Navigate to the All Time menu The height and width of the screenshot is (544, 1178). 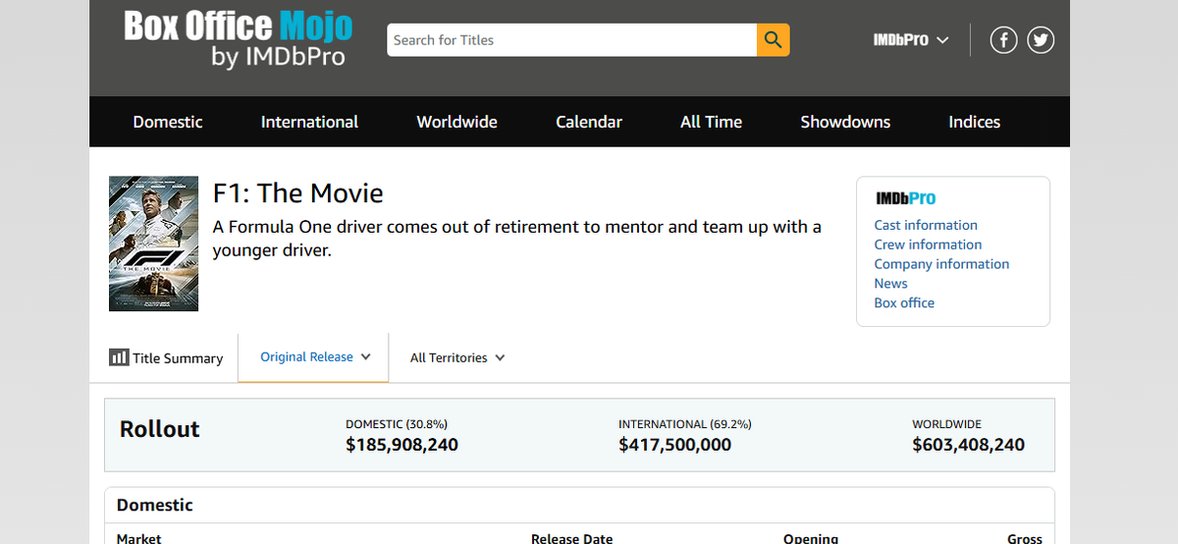(x=711, y=122)
